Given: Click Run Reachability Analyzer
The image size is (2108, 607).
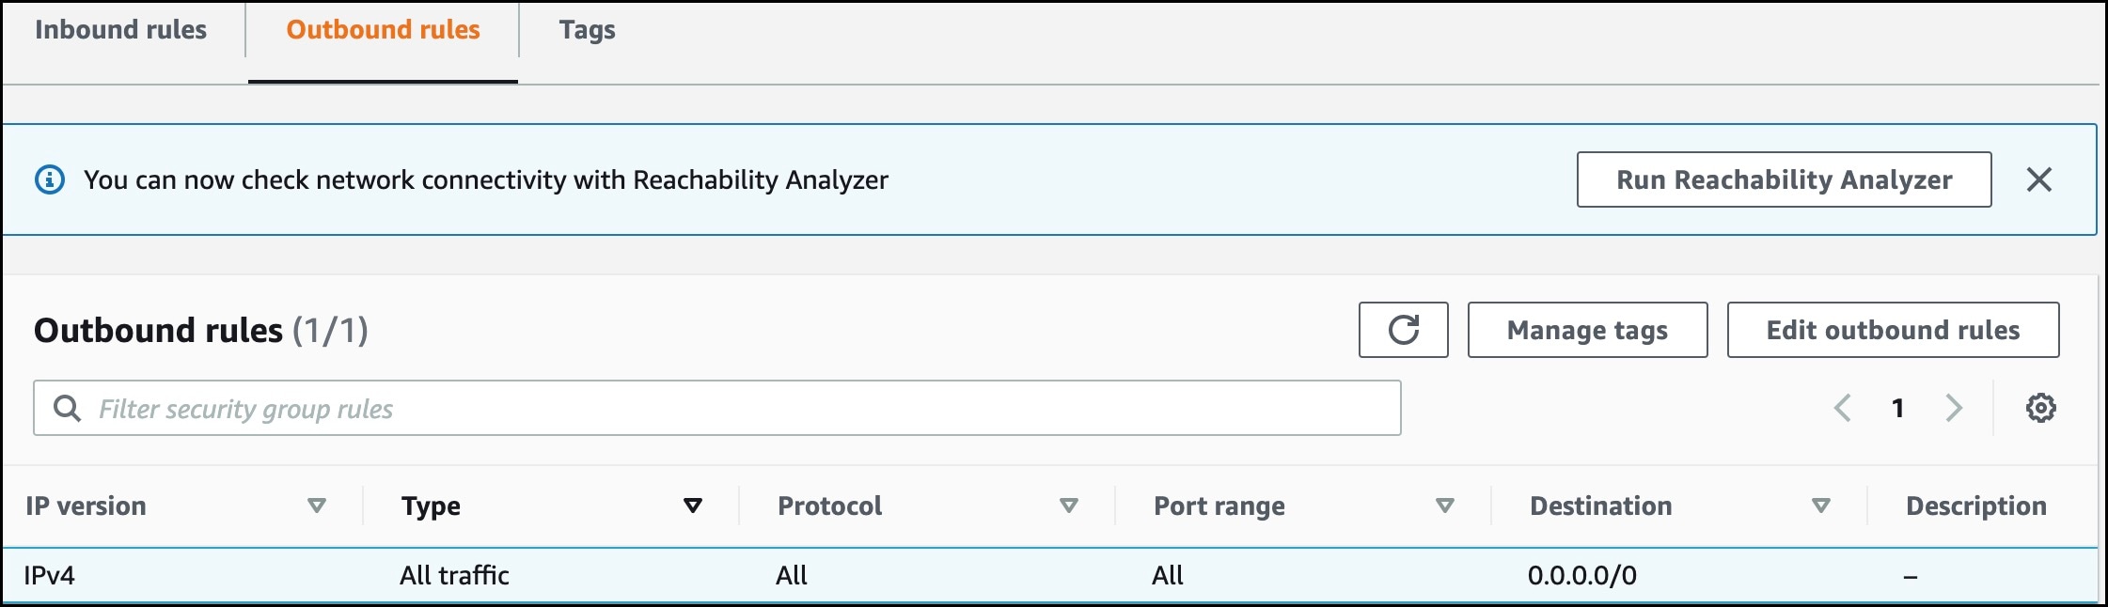Looking at the screenshot, I should click(1783, 179).
